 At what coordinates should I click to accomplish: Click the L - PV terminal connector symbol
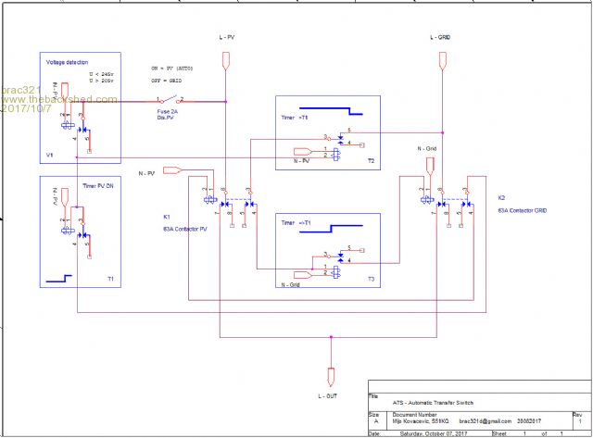coord(224,61)
